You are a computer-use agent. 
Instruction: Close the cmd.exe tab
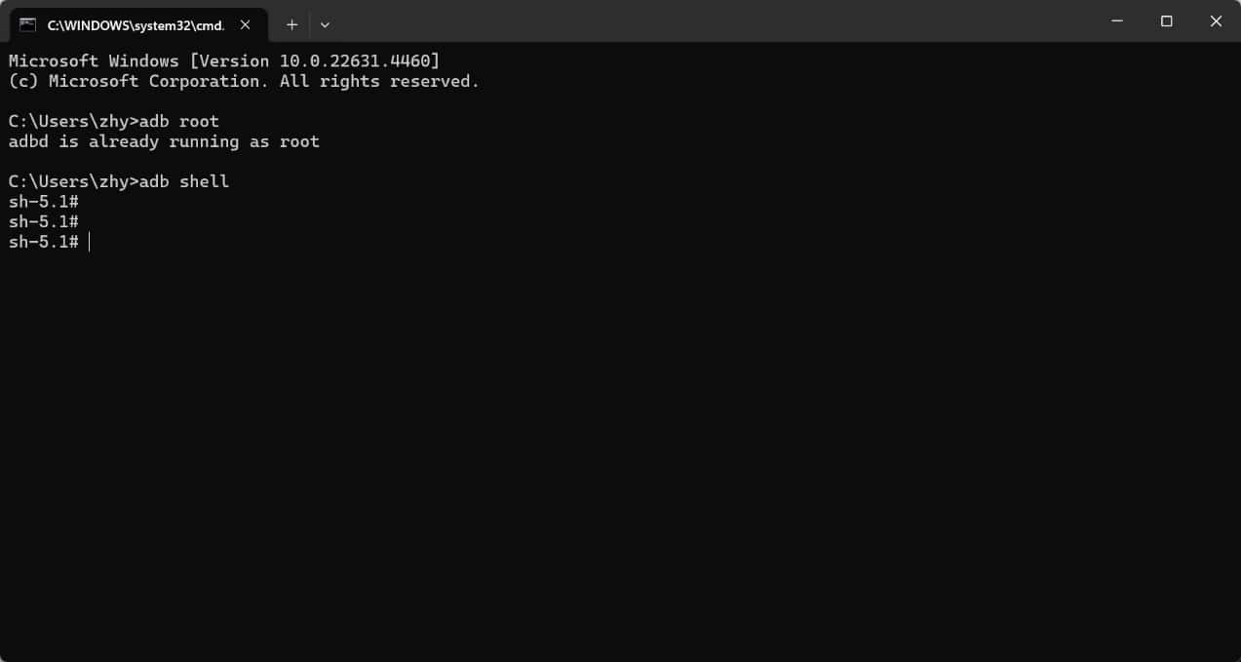(x=246, y=24)
